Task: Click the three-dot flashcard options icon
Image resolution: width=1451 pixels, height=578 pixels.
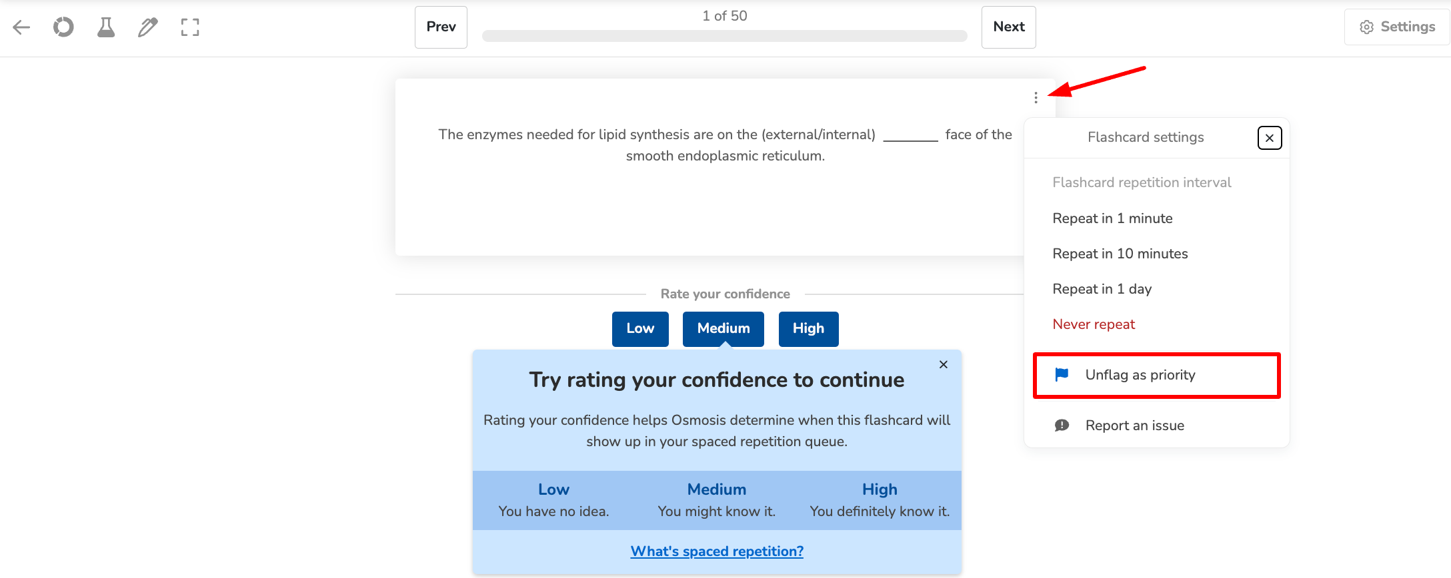Action: tap(1036, 98)
